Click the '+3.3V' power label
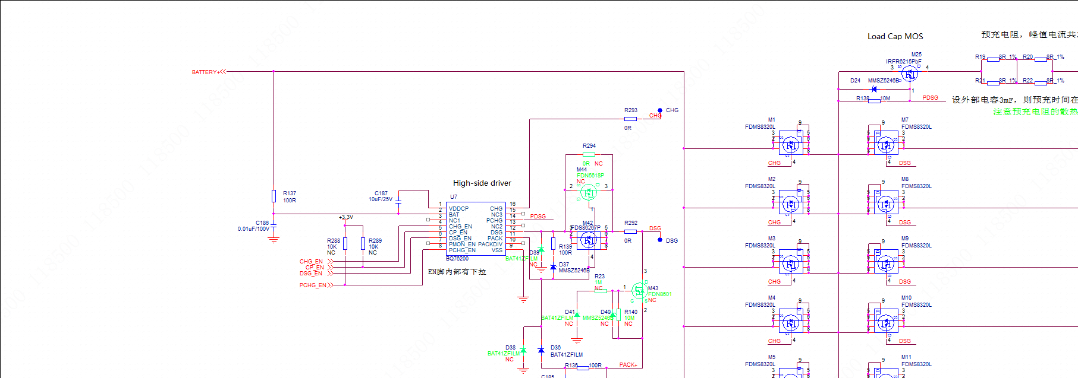Screen dimensions: 1078x378 click(346, 217)
